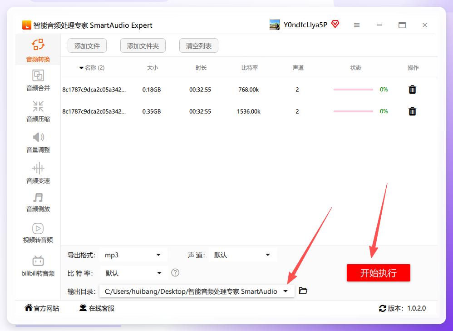This screenshot has height=331, width=453.
Task: Select 视频转音频 video to audio
Action: pos(38,233)
